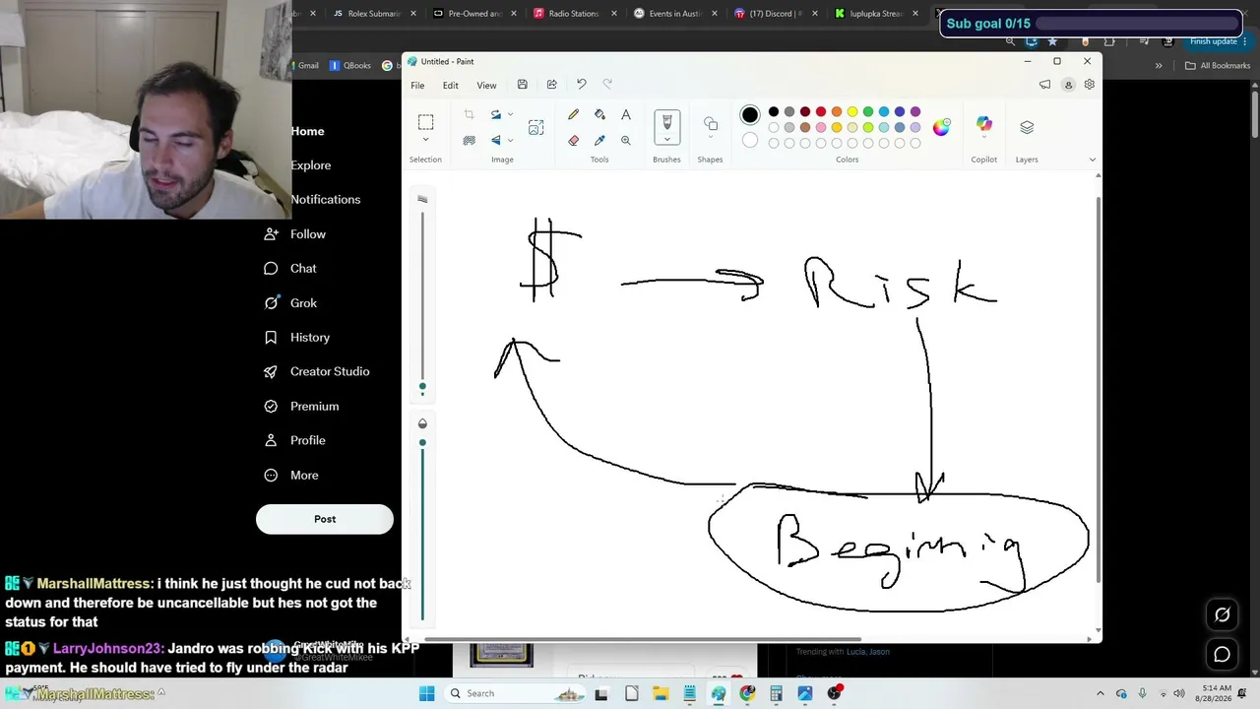Select the rectangular Selection tool
Viewport: 1260px width, 709px height.
point(425,122)
